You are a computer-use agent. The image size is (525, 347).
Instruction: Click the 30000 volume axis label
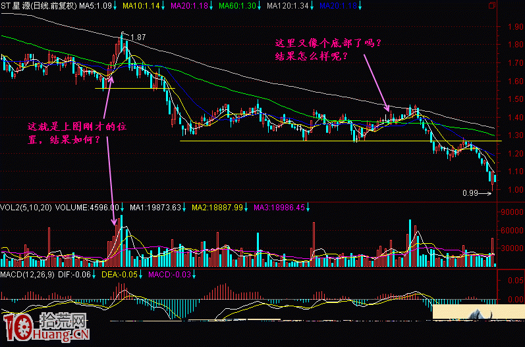tap(512, 248)
